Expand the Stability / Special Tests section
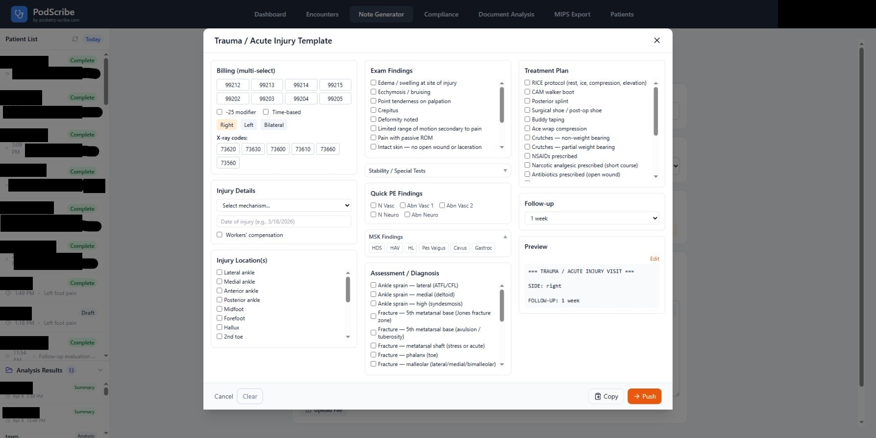The height and width of the screenshot is (438, 876). click(438, 171)
